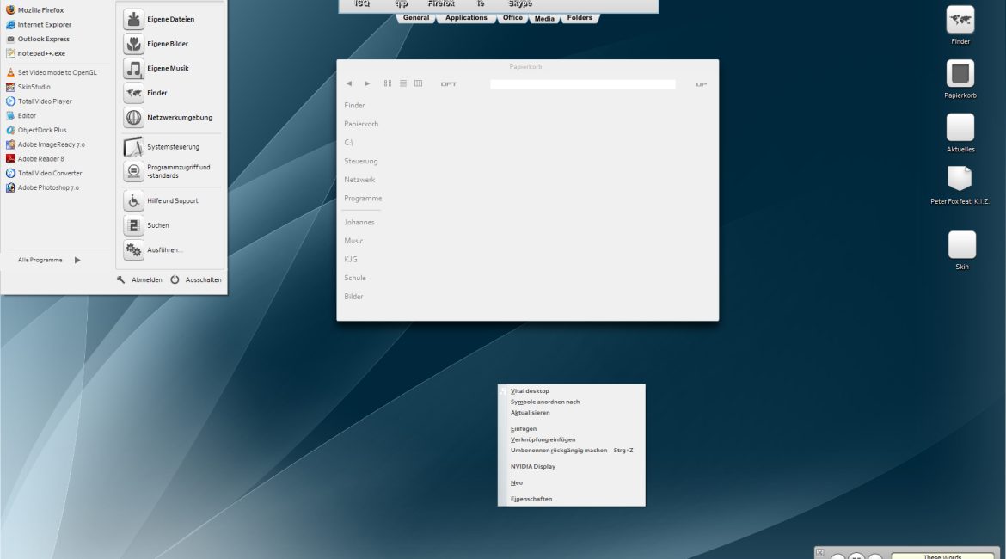Open Systemsteuerung in the start menu
Image resolution: width=1006 pixels, height=559 pixels.
pyautogui.click(x=172, y=147)
